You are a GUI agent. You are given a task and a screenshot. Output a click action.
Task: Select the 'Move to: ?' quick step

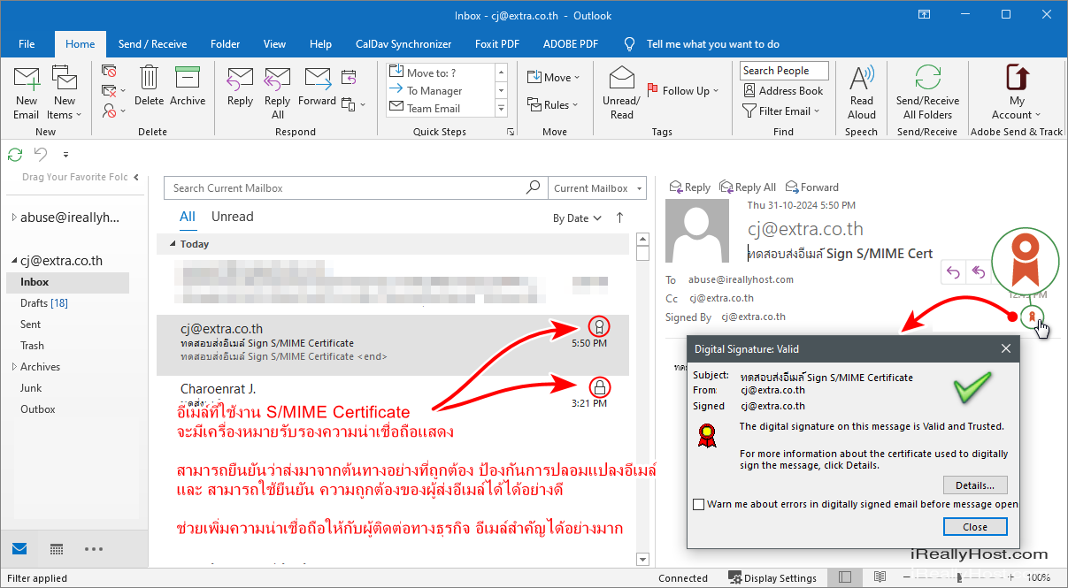439,73
